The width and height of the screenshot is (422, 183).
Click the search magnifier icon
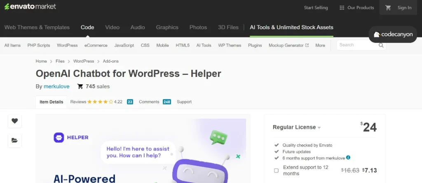pyautogui.click(x=381, y=45)
